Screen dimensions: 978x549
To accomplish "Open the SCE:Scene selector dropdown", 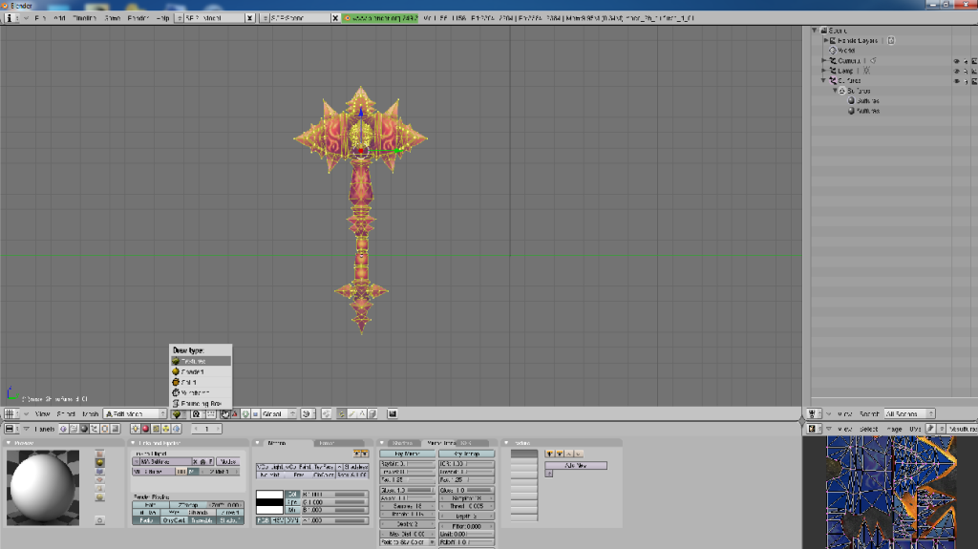I will 265,18.
